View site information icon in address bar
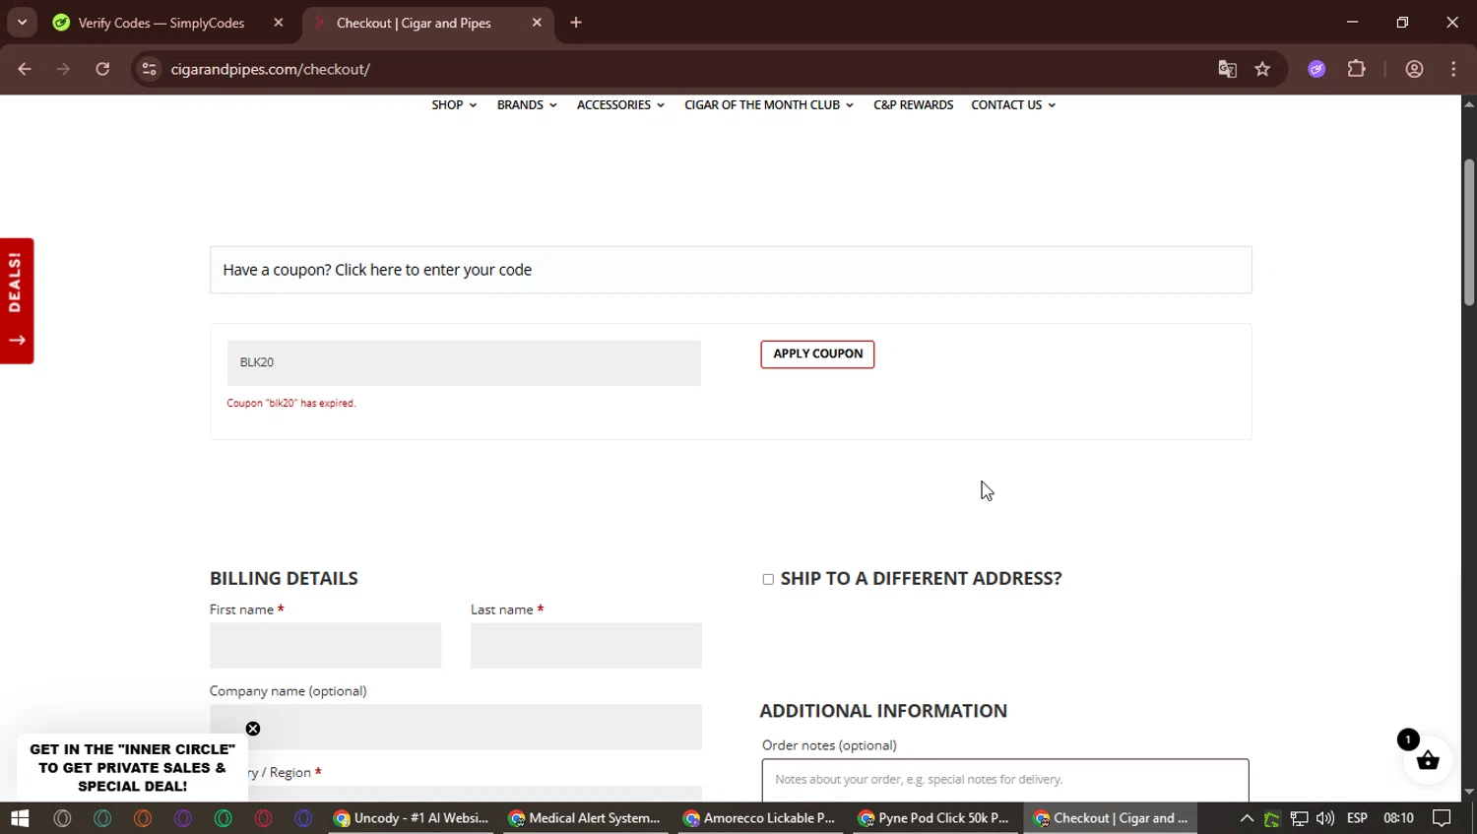Viewport: 1477px width, 834px height. [x=149, y=69]
